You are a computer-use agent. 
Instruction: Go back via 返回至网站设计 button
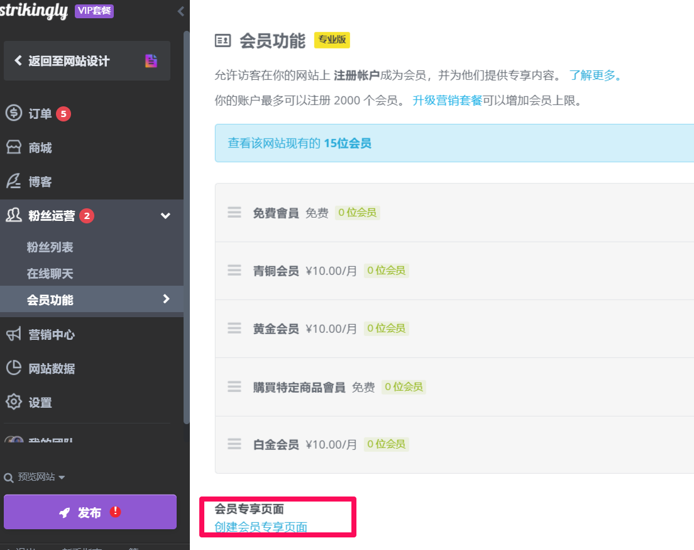pos(87,60)
